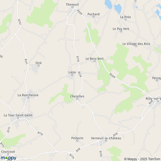This screenshot has height=161, width=161.
Task: Click the Le Bois-Vert marker
Action: pyautogui.click(x=95, y=61)
